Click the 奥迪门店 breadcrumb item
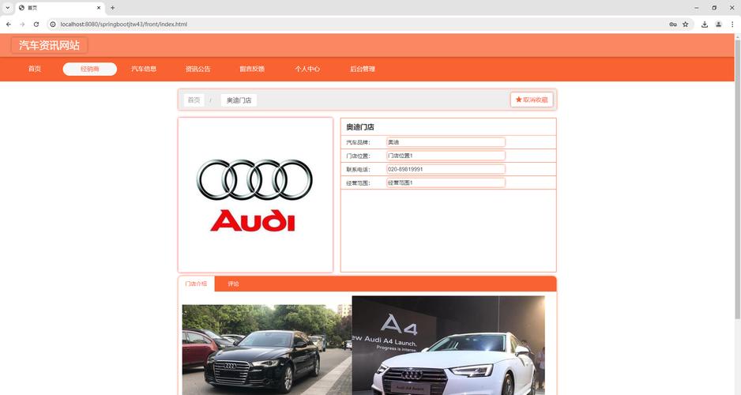Screen dimensions: 741x395 click(x=239, y=100)
